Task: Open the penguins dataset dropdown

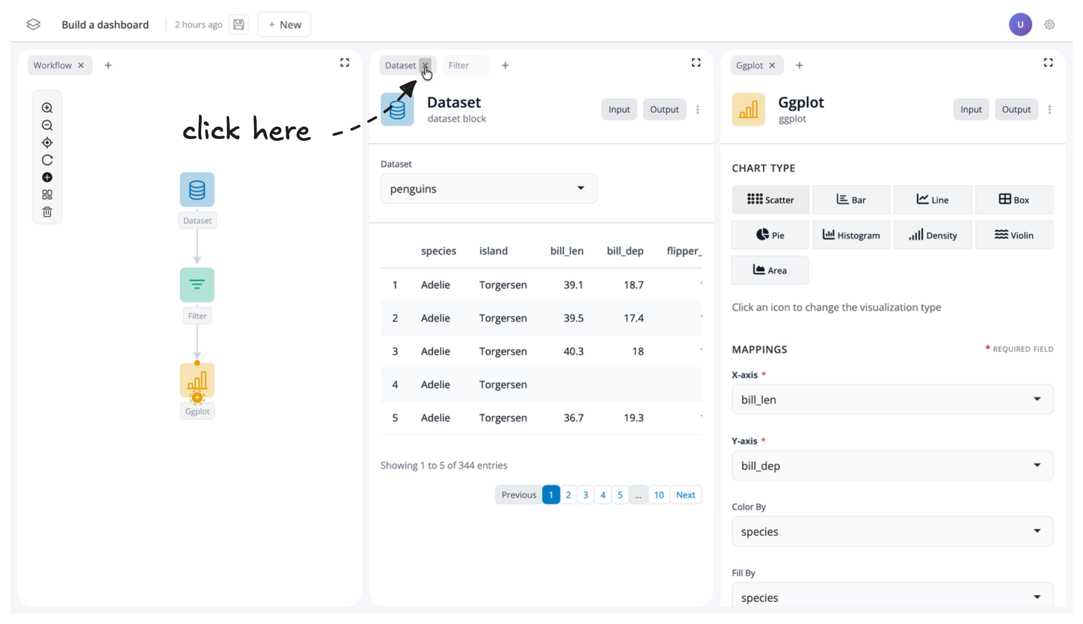Action: (x=488, y=189)
